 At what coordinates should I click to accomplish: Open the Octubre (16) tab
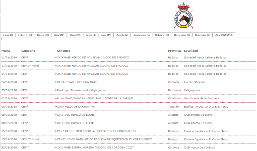(x=162, y=35)
